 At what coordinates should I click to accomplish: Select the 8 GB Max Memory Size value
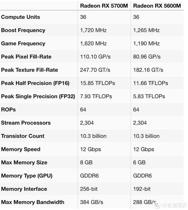(x=86, y=162)
